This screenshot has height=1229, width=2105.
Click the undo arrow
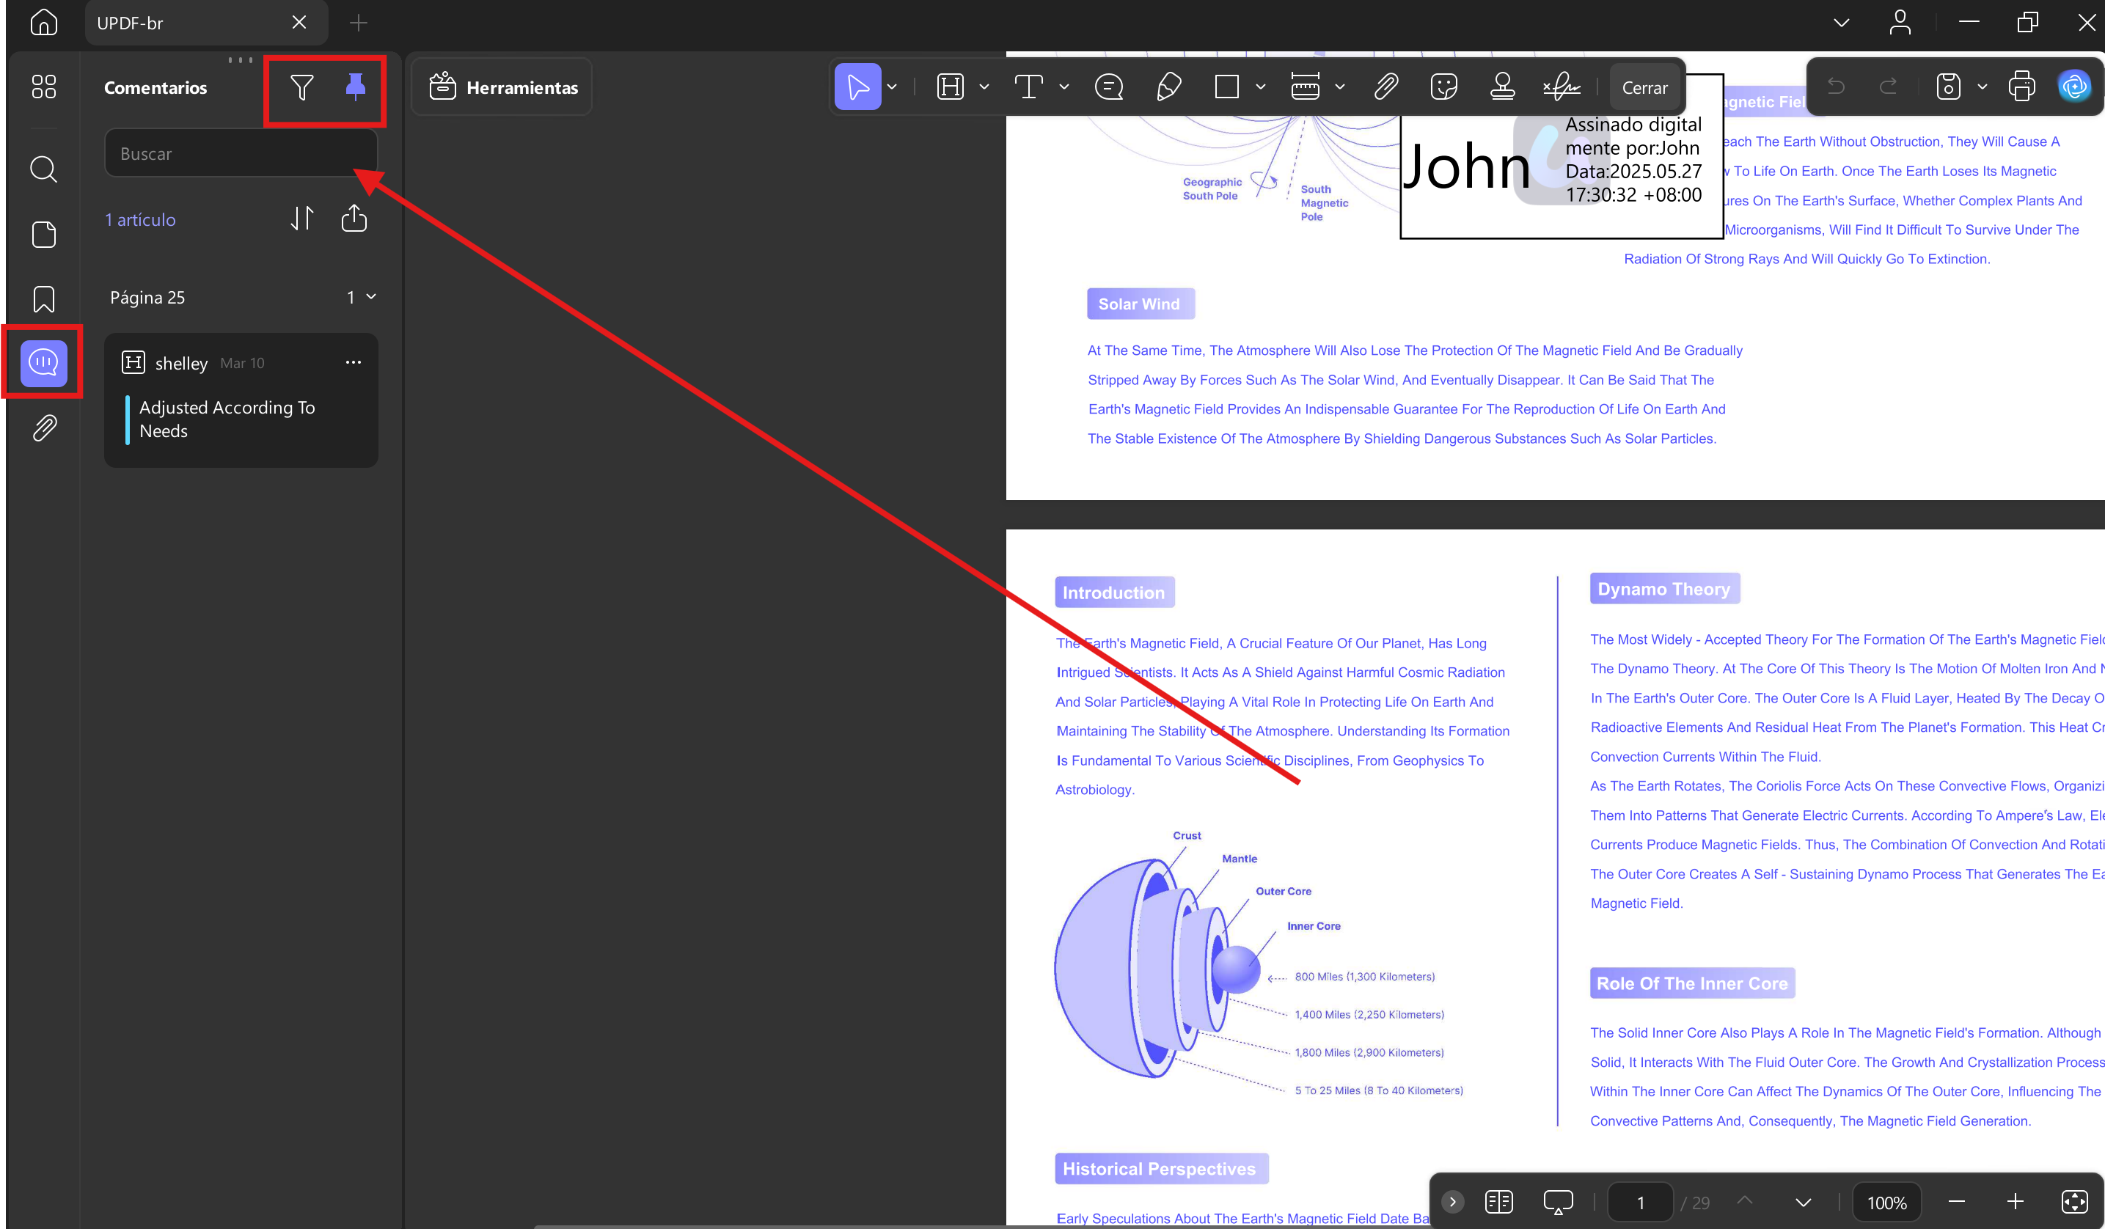pyautogui.click(x=1836, y=87)
